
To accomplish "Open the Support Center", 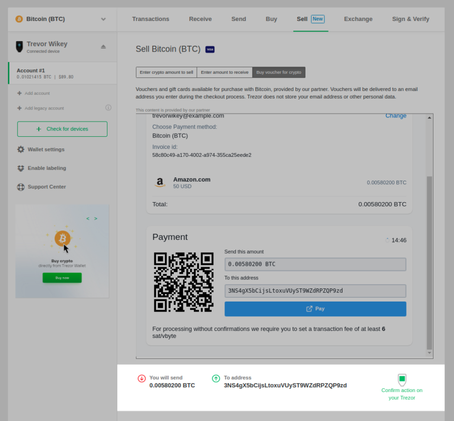I will [47, 187].
